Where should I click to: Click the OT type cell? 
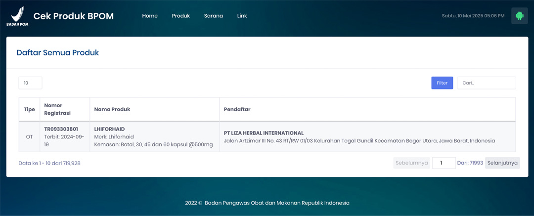pos(29,136)
